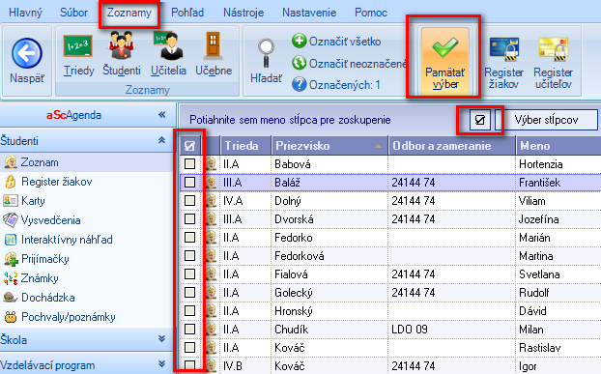Open the Pomoc menu
This screenshot has width=601, height=374.
pos(371,13)
